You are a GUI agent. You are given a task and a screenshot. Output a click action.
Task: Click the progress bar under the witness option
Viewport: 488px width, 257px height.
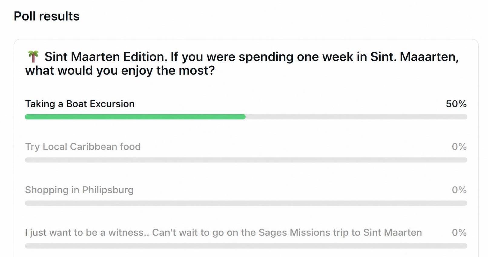click(x=246, y=246)
